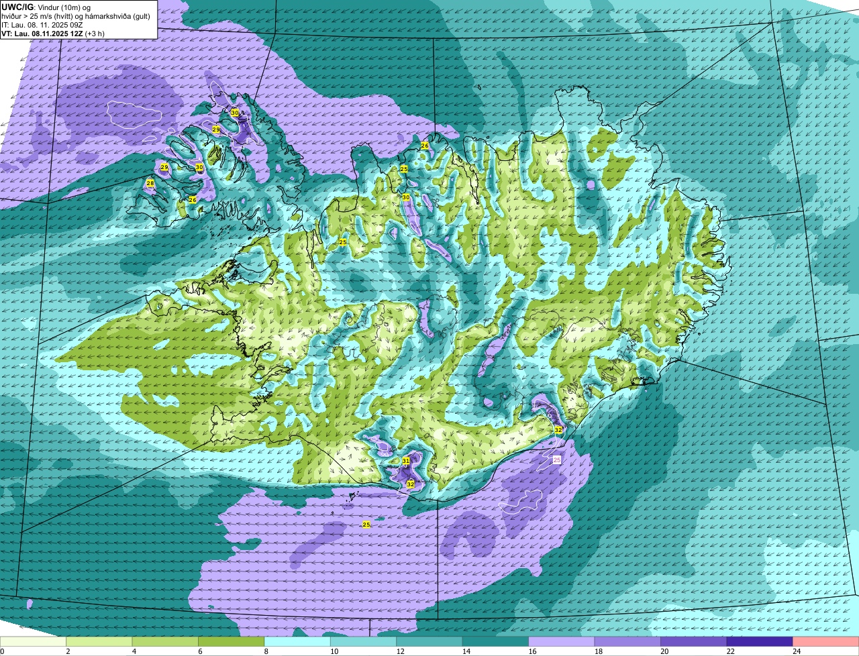Click legend scale number "0"
This screenshot has width=859, height=656.
[2, 651]
